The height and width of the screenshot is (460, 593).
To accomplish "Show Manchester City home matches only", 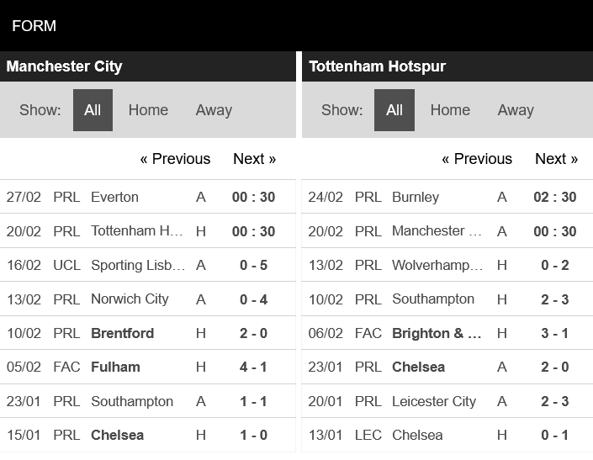I will [x=148, y=110].
